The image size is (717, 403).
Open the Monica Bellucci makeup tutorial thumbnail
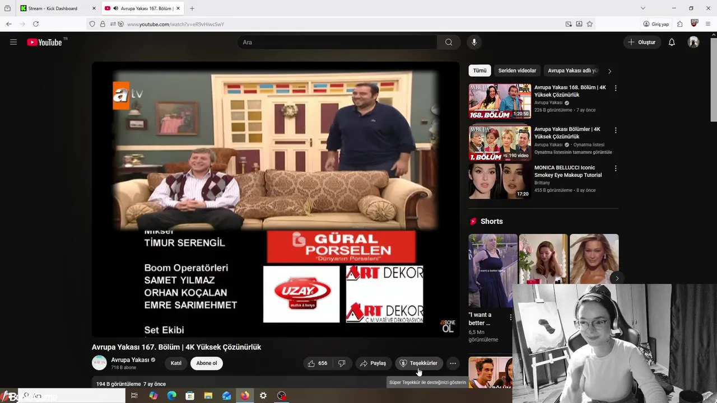(x=500, y=181)
